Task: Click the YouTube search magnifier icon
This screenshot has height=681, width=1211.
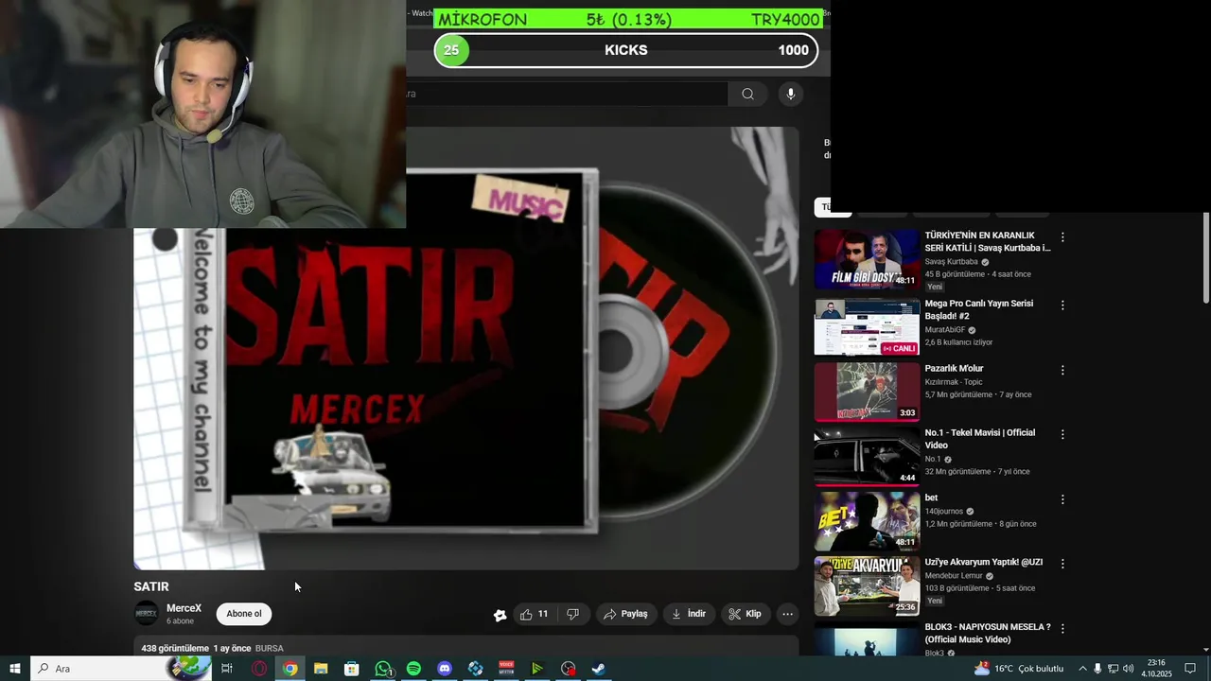Action: [x=747, y=94]
